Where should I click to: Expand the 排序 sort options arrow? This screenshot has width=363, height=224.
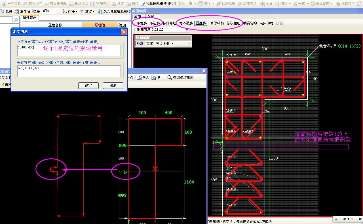(x=77, y=11)
